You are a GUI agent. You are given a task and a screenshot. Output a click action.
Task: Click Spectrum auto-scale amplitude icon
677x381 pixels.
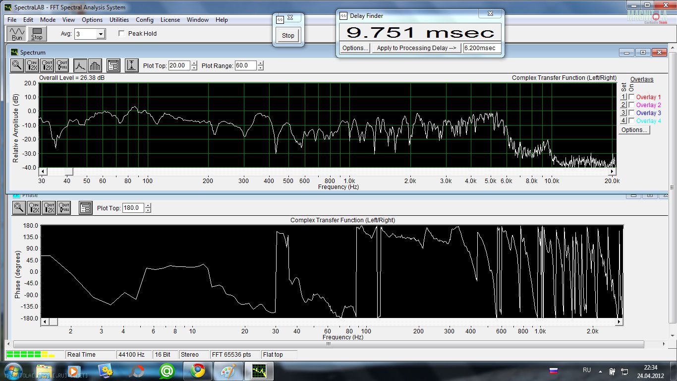(131, 65)
